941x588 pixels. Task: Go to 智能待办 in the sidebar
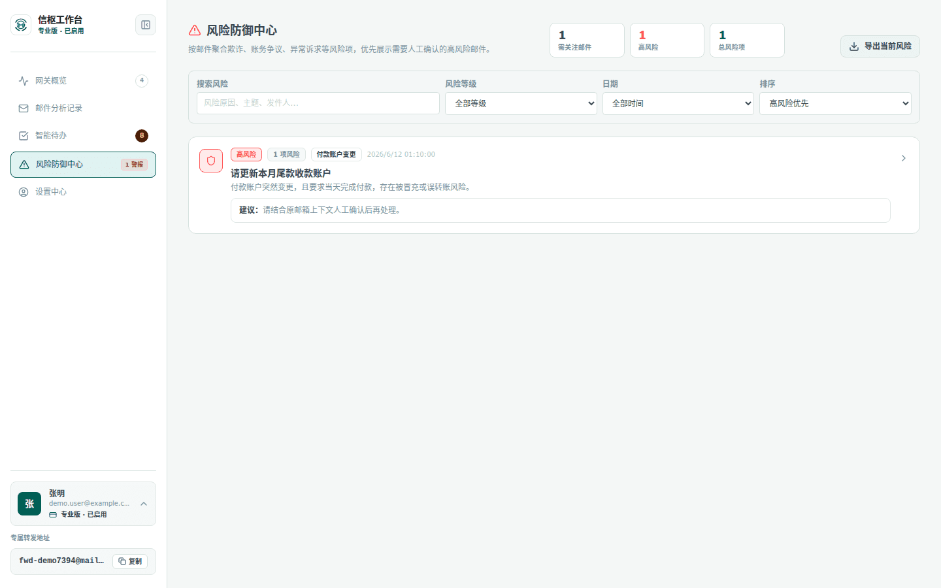[x=83, y=136]
